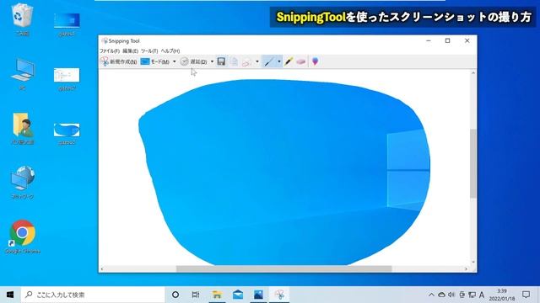Select the pen tool

point(269,61)
